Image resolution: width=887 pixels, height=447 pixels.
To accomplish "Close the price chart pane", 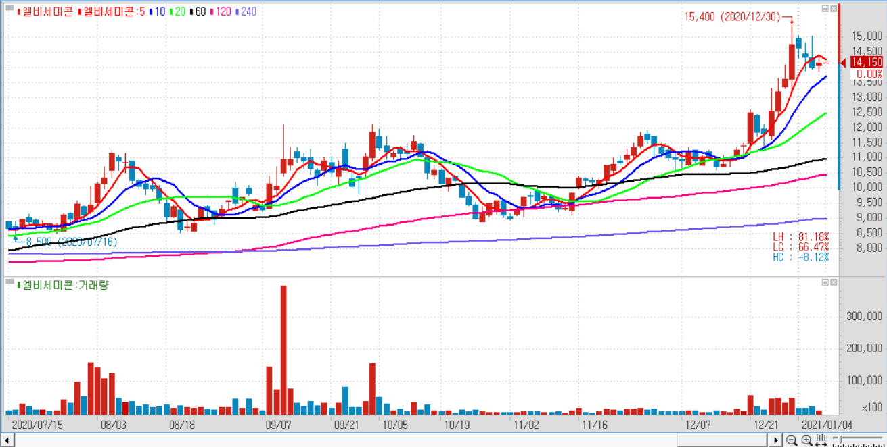I will tap(834, 9).
